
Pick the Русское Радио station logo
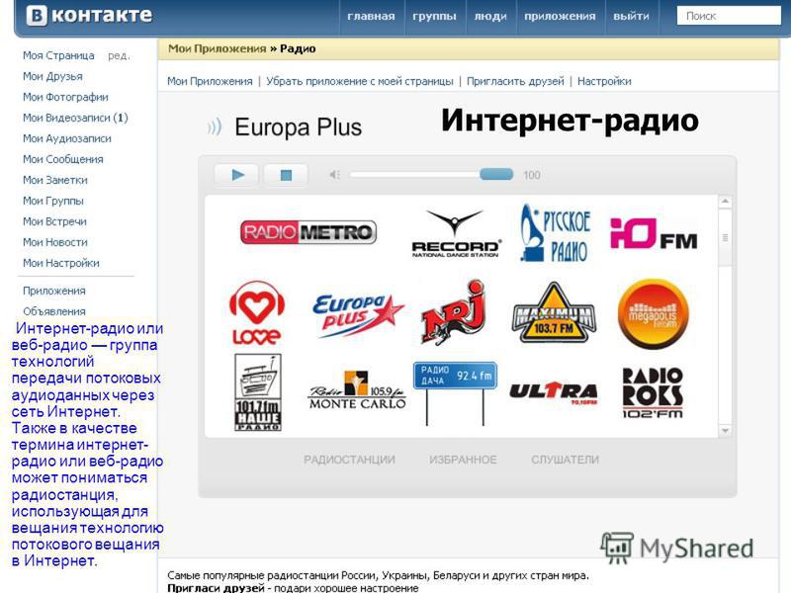555,233
